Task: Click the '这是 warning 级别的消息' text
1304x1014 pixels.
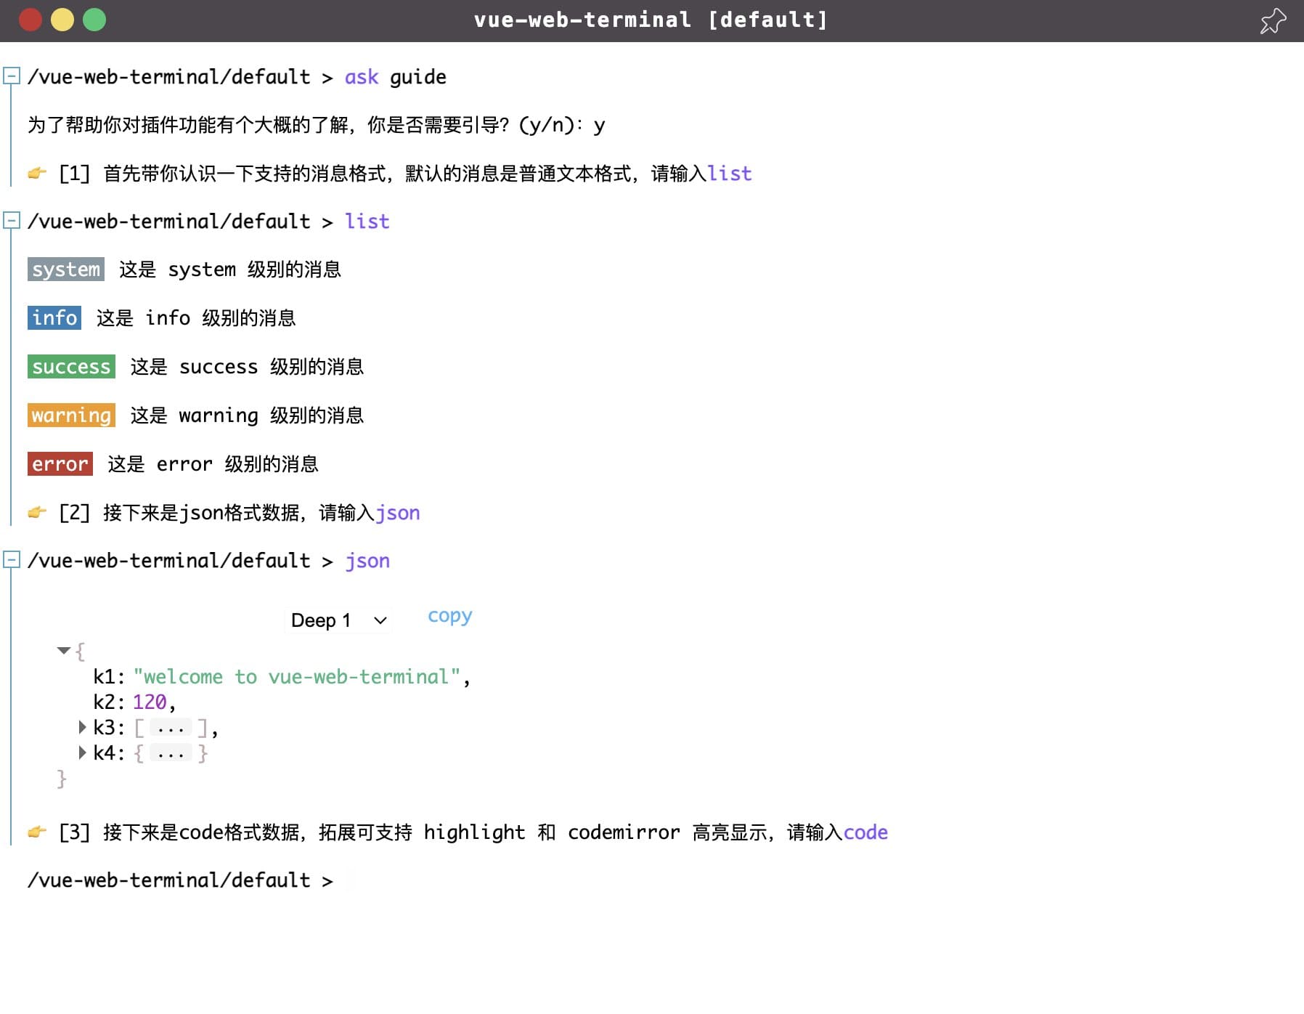Action: (x=247, y=415)
